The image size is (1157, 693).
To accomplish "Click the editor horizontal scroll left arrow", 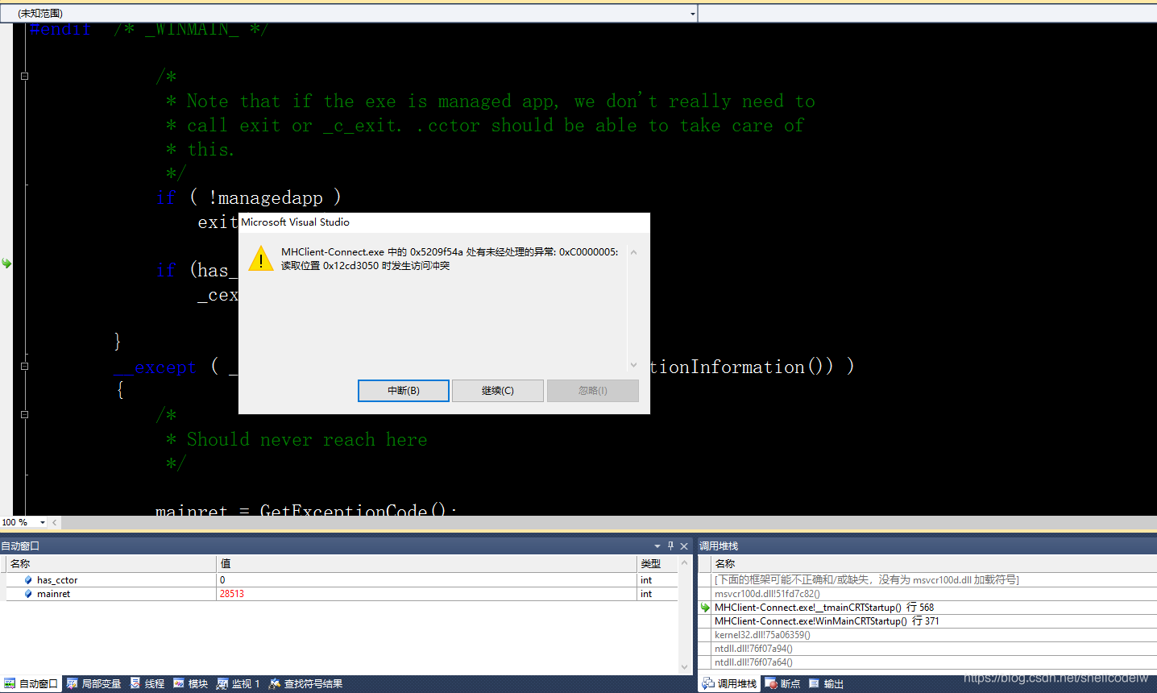I will 55,522.
